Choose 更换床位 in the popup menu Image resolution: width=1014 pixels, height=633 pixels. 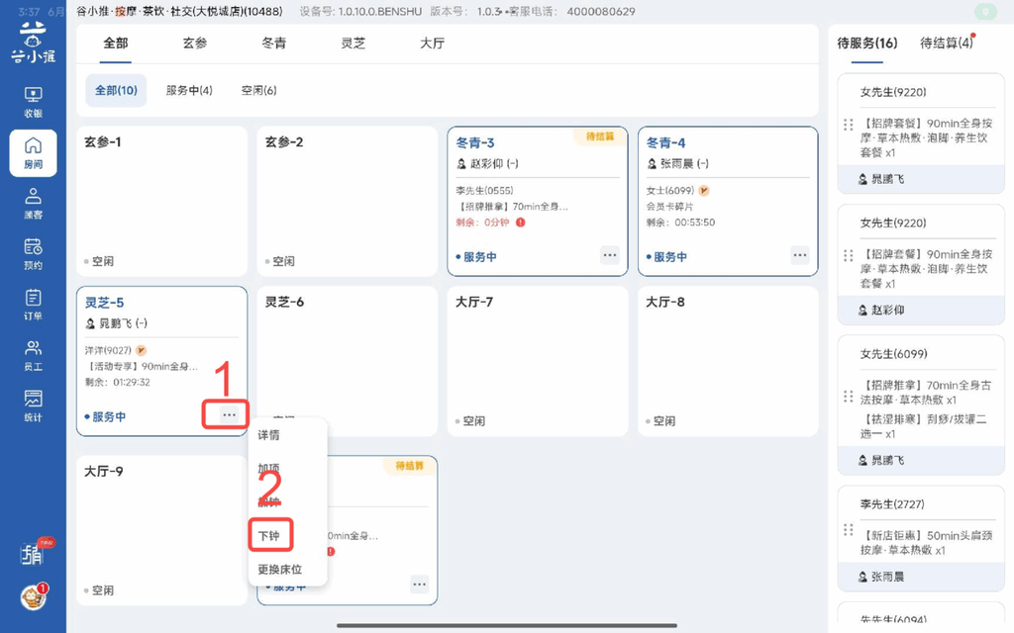point(280,570)
